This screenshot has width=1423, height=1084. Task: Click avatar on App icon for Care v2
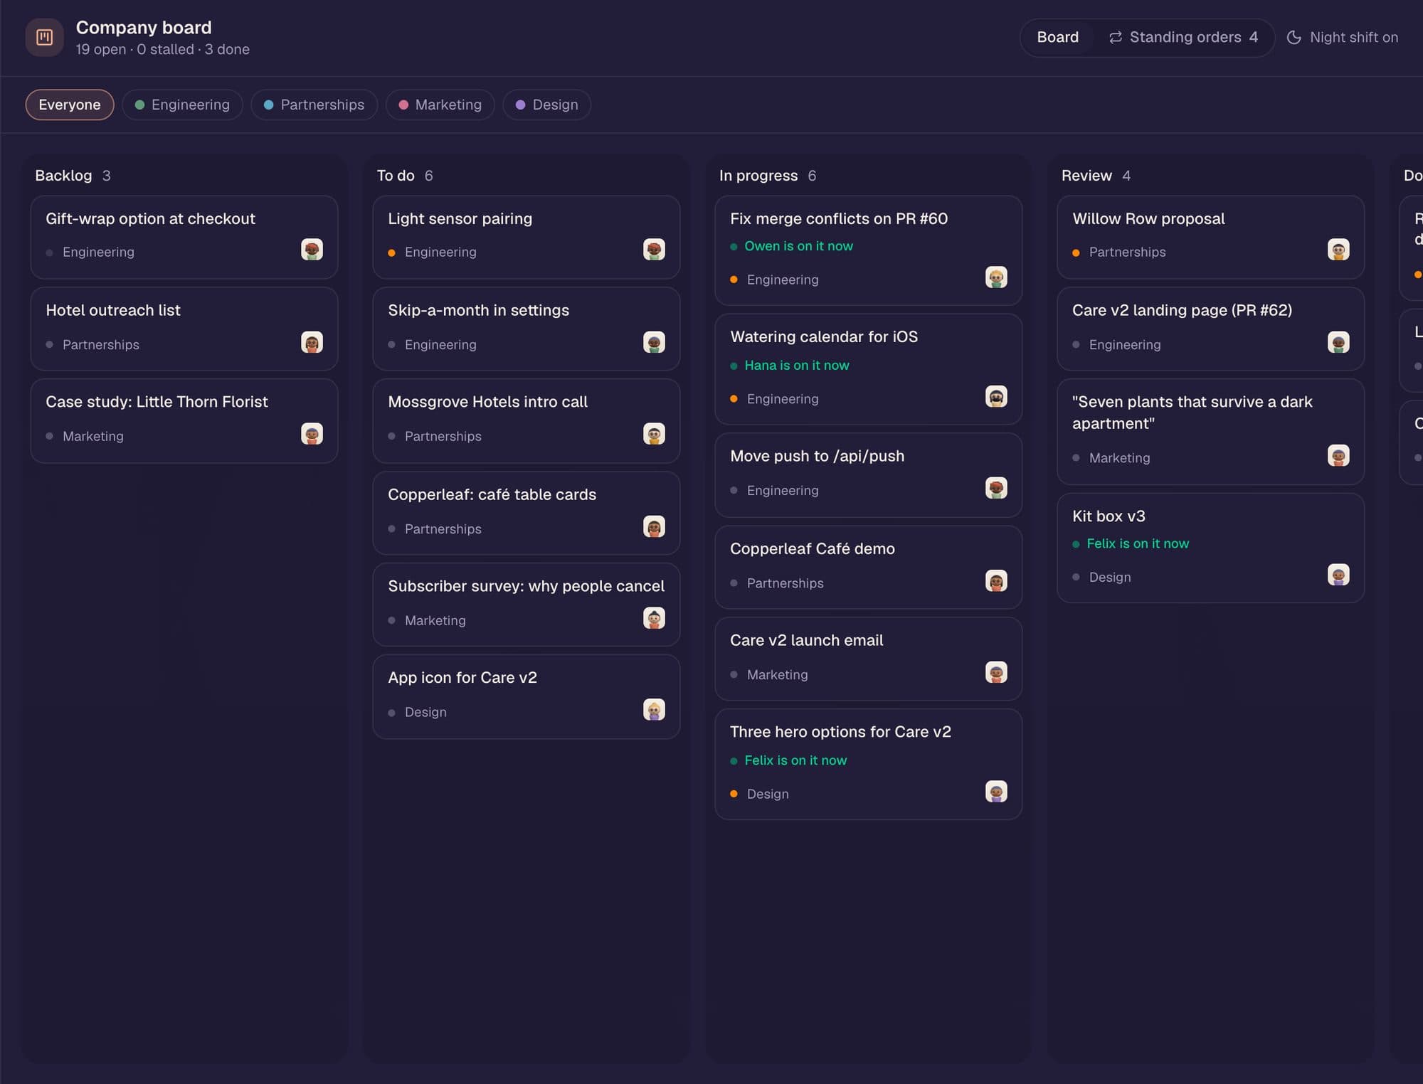[654, 710]
